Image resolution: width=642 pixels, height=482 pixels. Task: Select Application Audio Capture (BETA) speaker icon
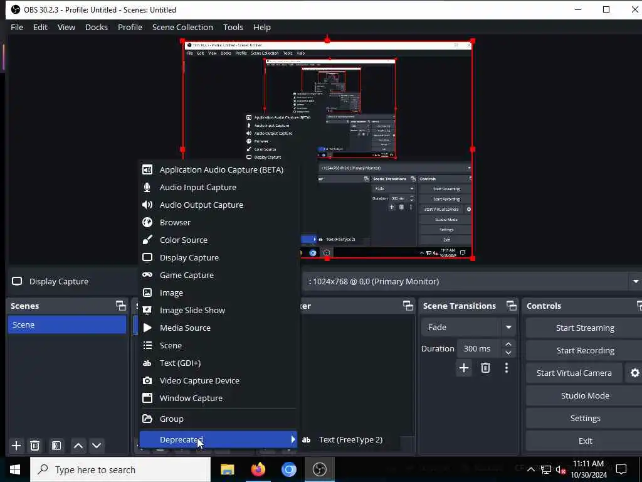click(147, 169)
